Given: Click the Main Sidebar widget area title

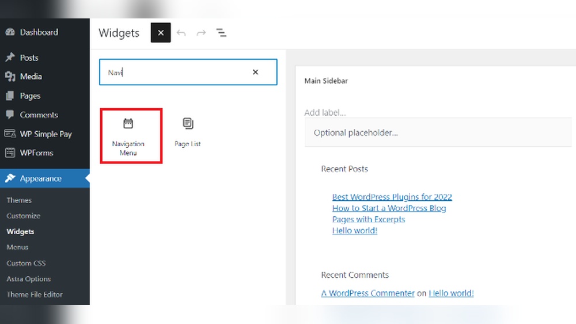Looking at the screenshot, I should coord(326,81).
